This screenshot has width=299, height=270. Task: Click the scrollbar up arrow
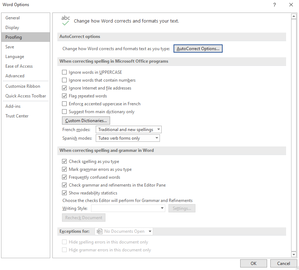[294, 16]
